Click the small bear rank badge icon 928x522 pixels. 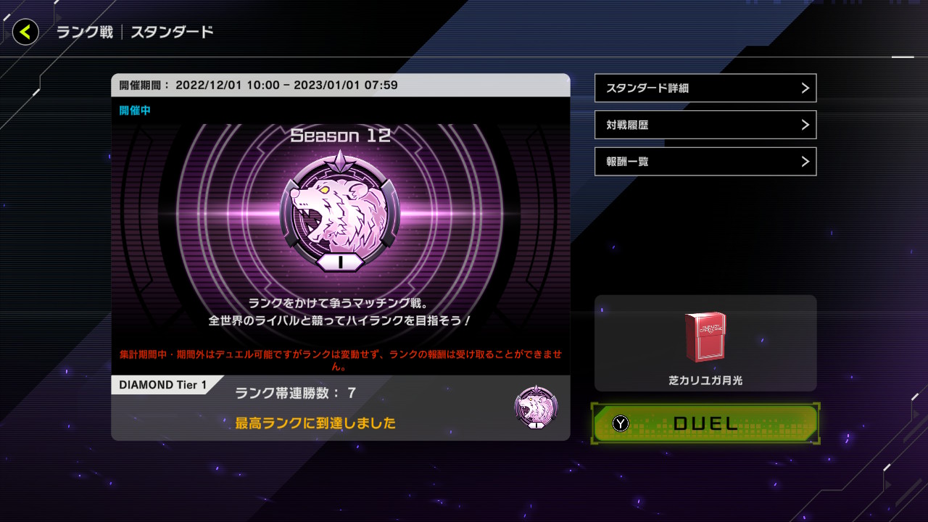[536, 407]
